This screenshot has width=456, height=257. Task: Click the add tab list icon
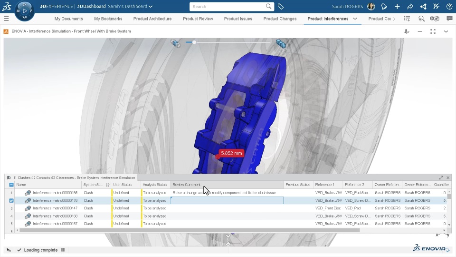(x=407, y=19)
